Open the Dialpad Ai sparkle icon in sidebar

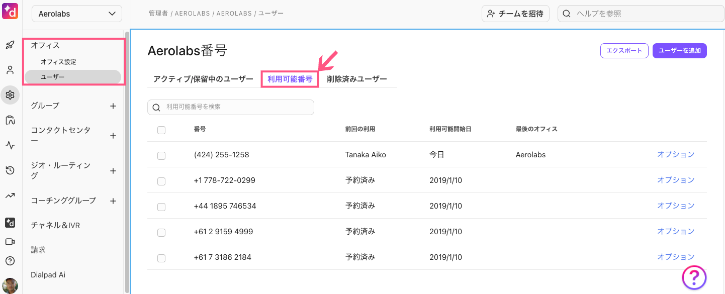(10, 223)
